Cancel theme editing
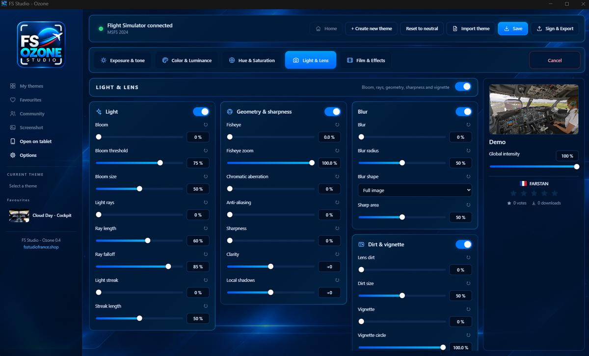This screenshot has height=356, width=589. (x=555, y=60)
